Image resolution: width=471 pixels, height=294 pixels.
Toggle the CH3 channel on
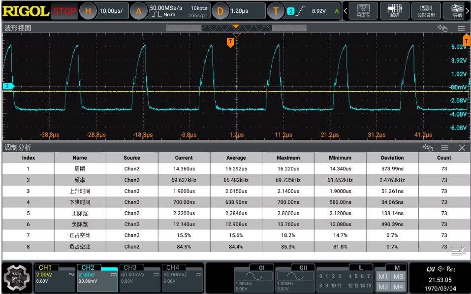(140, 278)
